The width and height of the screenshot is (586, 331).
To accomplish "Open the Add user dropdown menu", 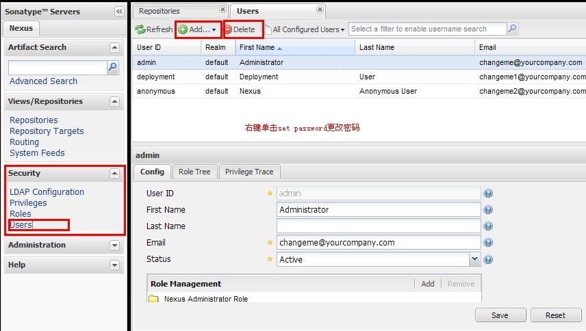I will pos(198,29).
